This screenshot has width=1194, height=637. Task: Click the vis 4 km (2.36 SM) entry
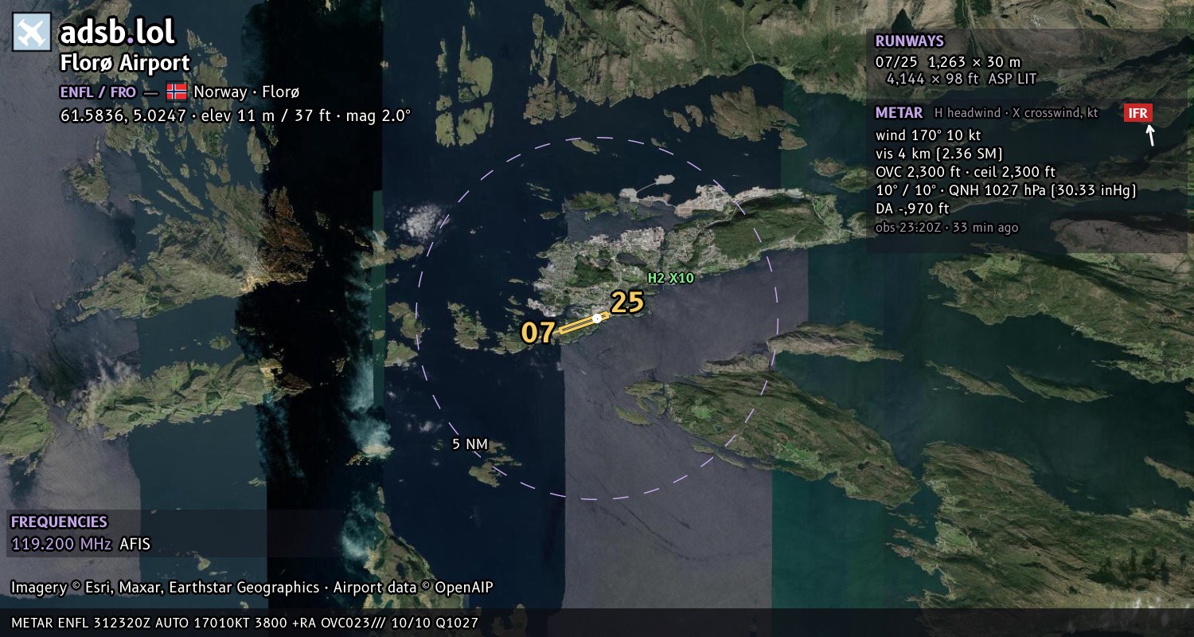(938, 154)
